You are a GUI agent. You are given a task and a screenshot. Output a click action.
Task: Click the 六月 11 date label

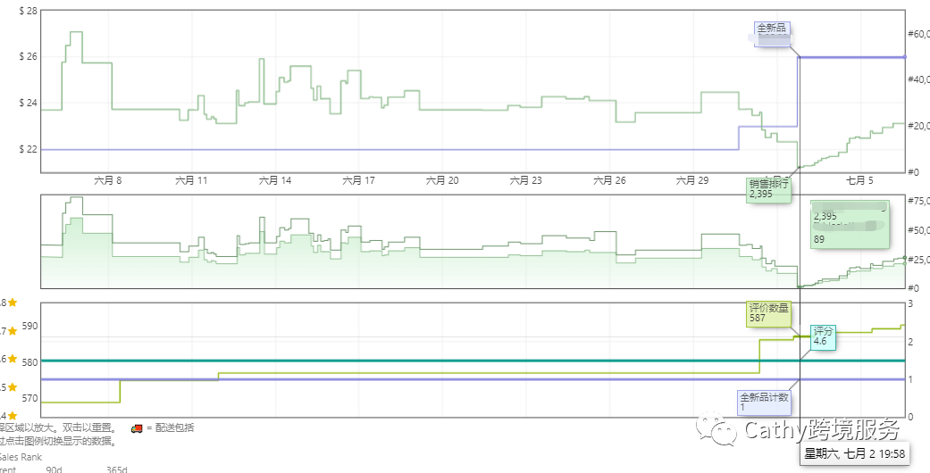(191, 181)
